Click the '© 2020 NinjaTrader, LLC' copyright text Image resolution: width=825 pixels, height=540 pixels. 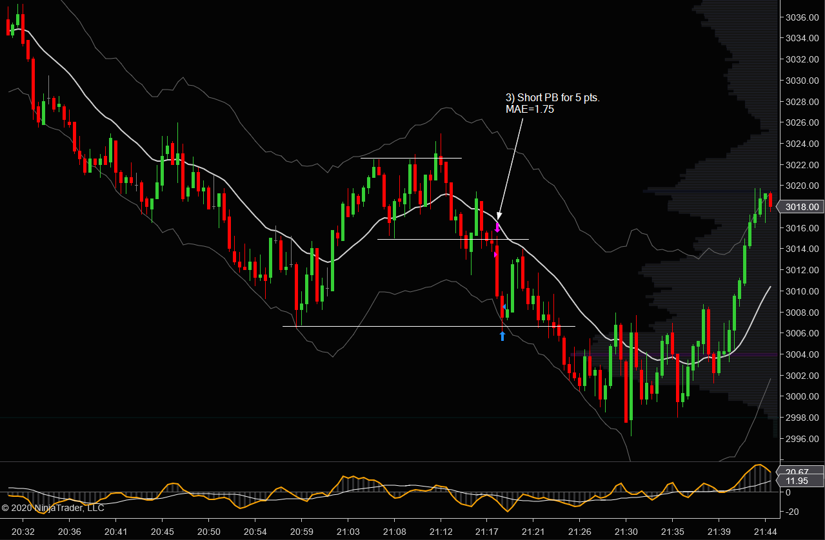click(x=53, y=508)
